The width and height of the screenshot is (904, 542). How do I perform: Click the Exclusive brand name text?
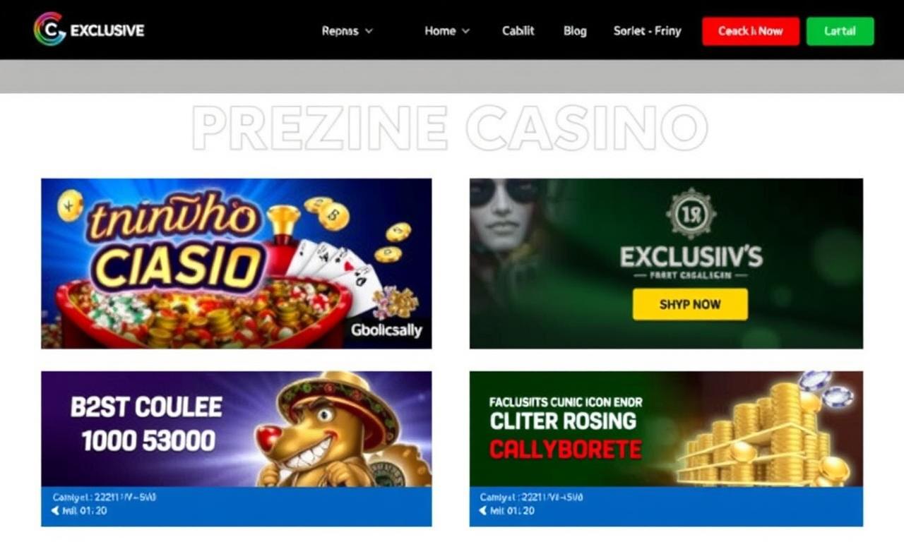(107, 30)
